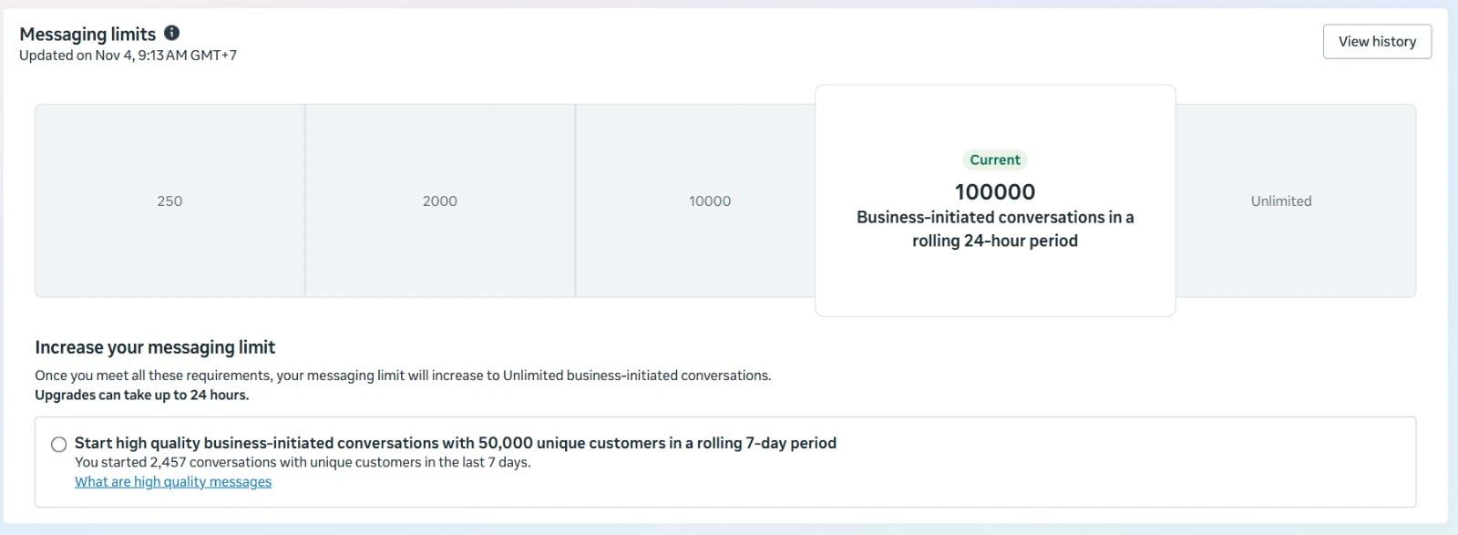Toggle the 50,000 unique customers requirement circle
This screenshot has height=535, width=1458.
(59, 445)
